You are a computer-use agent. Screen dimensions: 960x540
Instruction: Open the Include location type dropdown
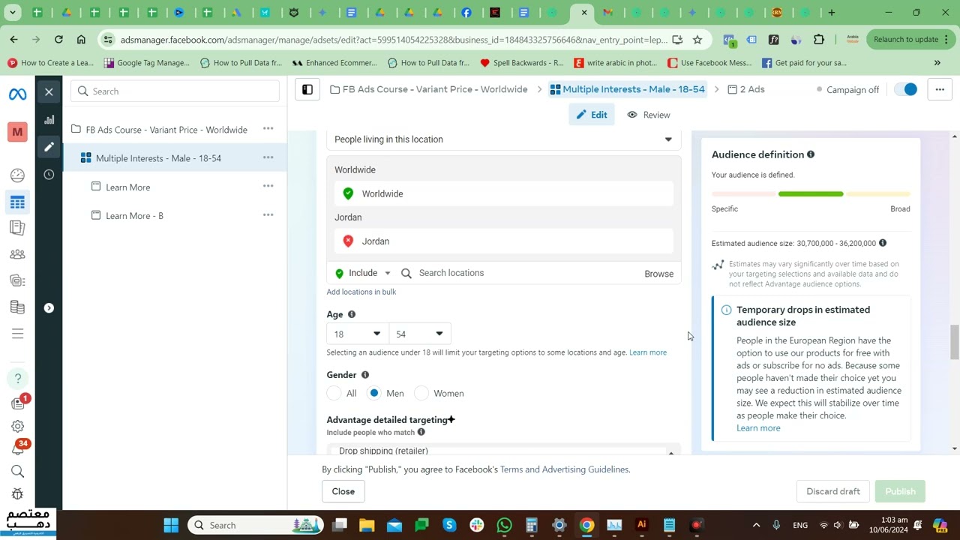(363, 273)
